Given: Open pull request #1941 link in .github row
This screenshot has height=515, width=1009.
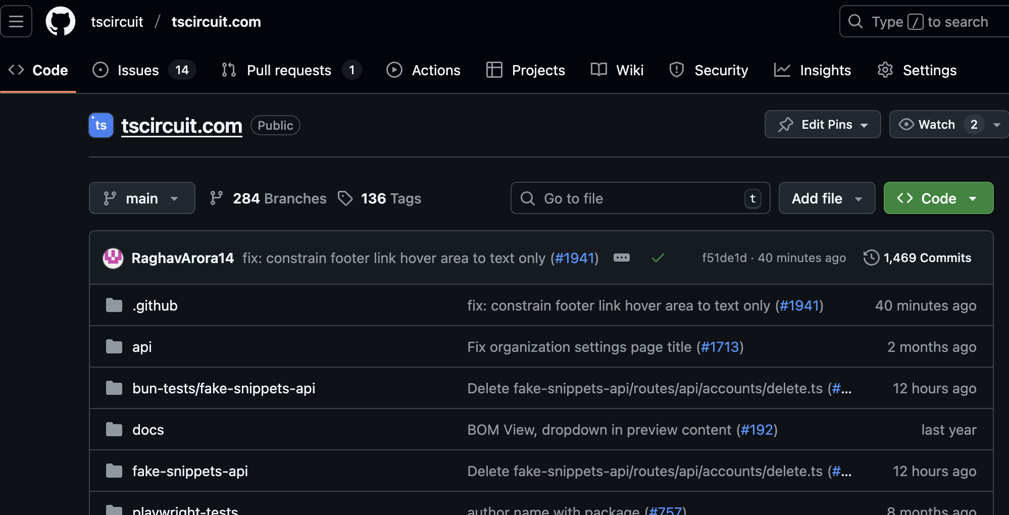Looking at the screenshot, I should (x=799, y=305).
